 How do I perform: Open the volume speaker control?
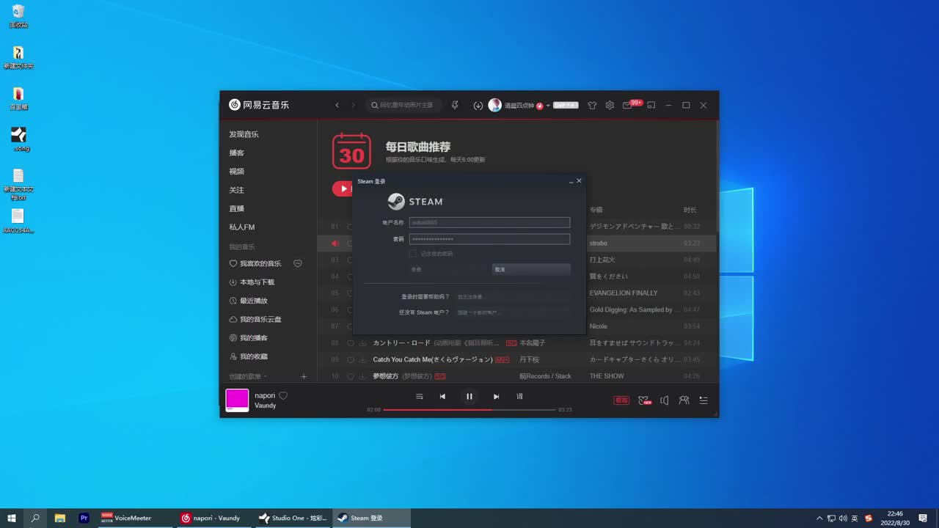pyautogui.click(x=664, y=400)
